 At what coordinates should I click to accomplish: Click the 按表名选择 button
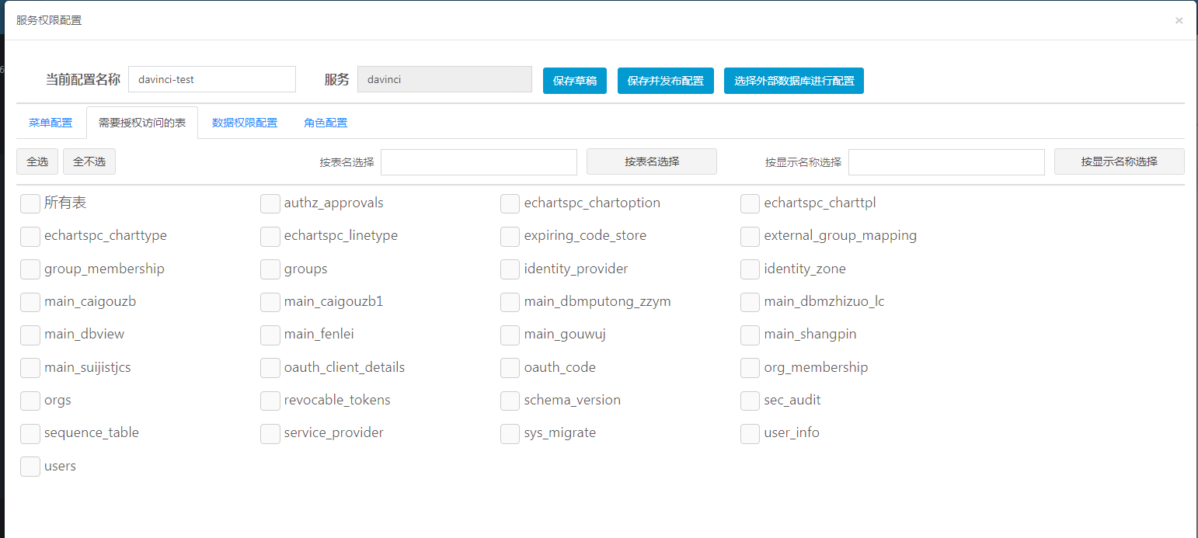pos(652,161)
